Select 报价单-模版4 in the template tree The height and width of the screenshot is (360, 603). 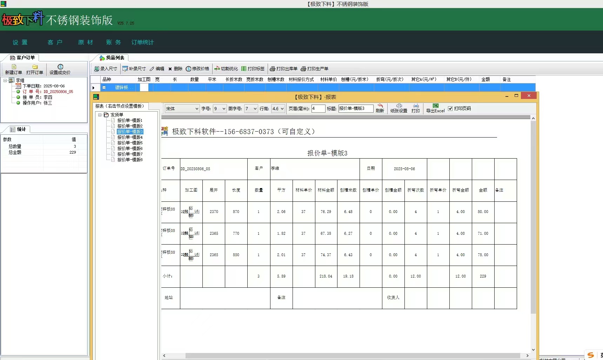pyautogui.click(x=130, y=137)
